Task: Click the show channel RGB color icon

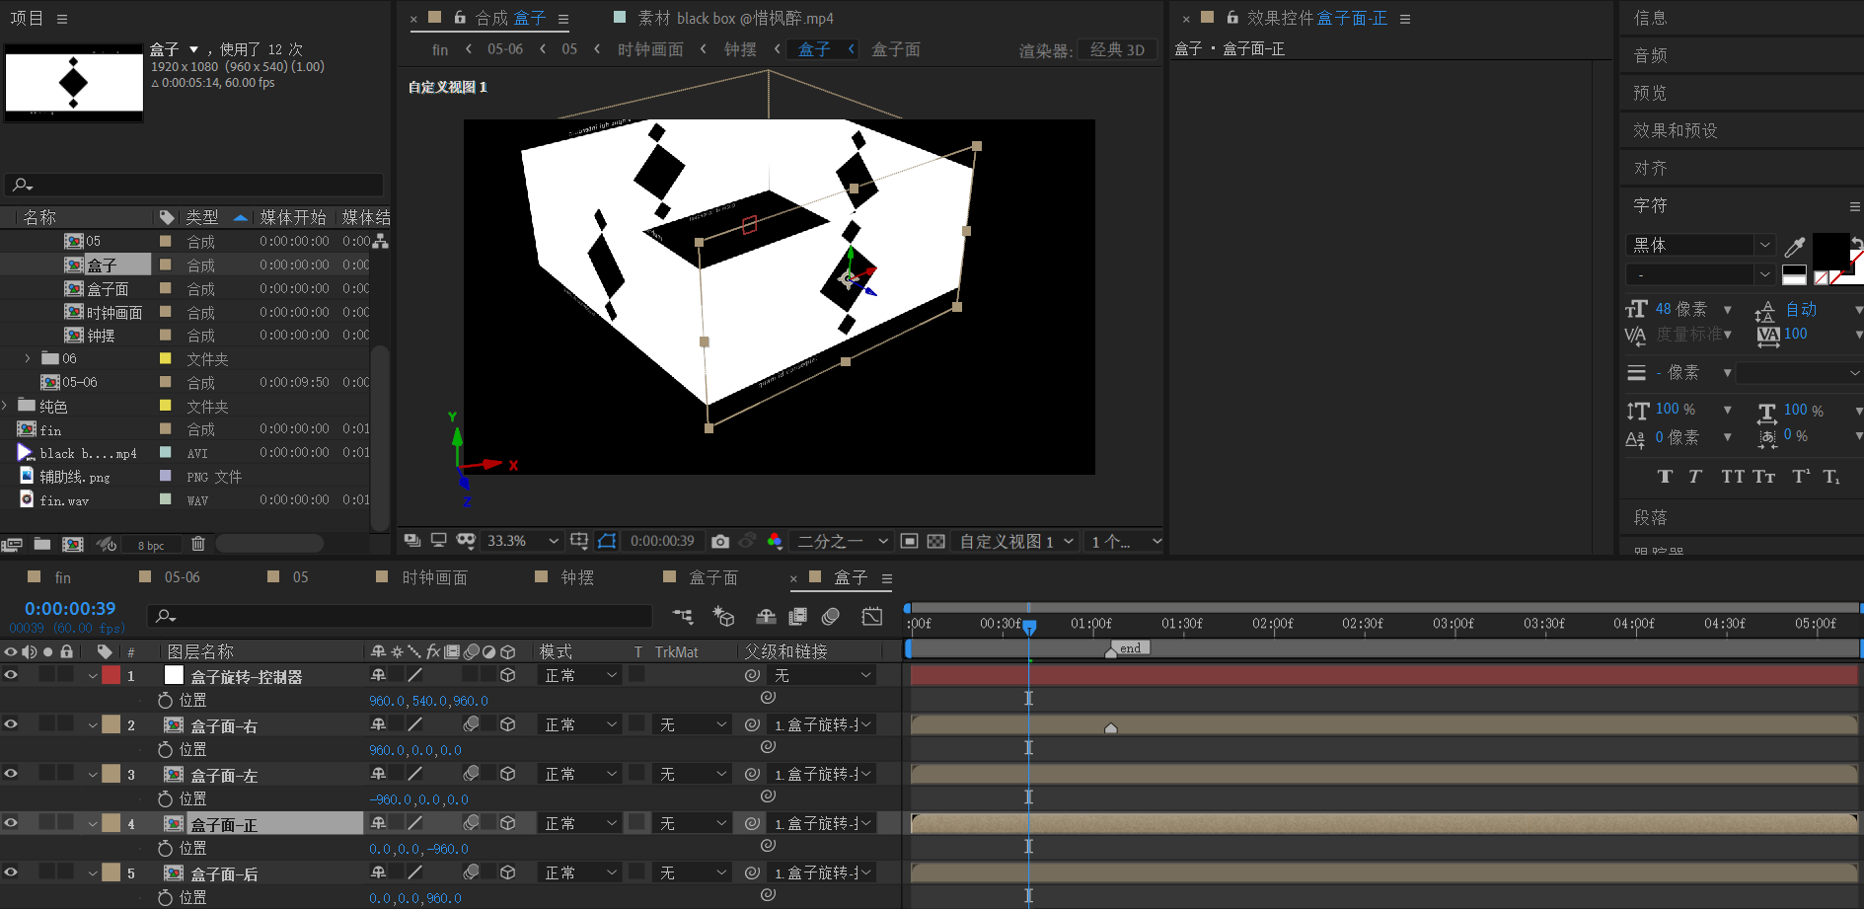Action: pos(775,541)
